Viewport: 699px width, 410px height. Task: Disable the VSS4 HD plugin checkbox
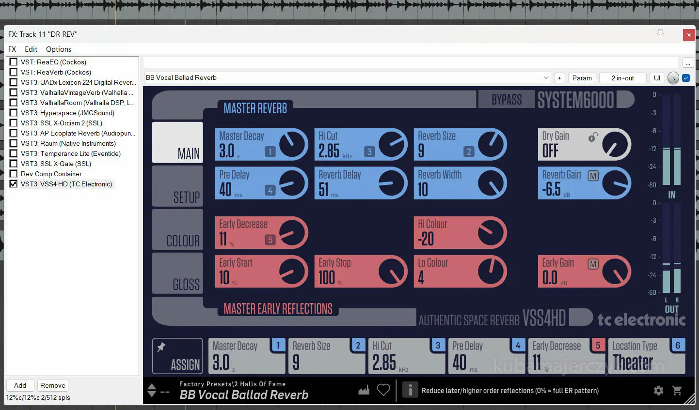point(14,184)
